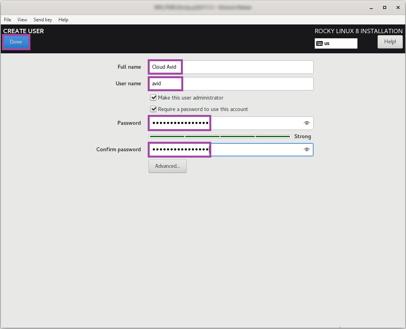Minimize the installer viewer window
Viewport: 406px width, 329px height.
371,8
